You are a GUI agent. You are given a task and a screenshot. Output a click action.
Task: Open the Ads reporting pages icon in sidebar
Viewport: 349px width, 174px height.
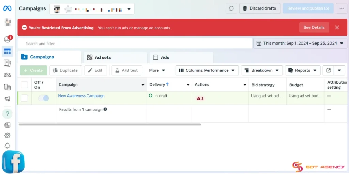(x=7, y=63)
